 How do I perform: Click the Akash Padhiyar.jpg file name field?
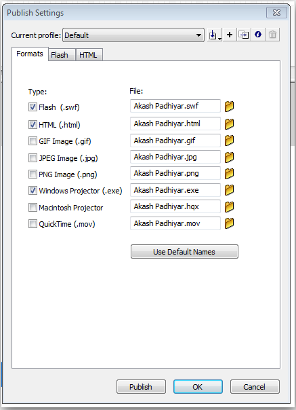(x=175, y=157)
